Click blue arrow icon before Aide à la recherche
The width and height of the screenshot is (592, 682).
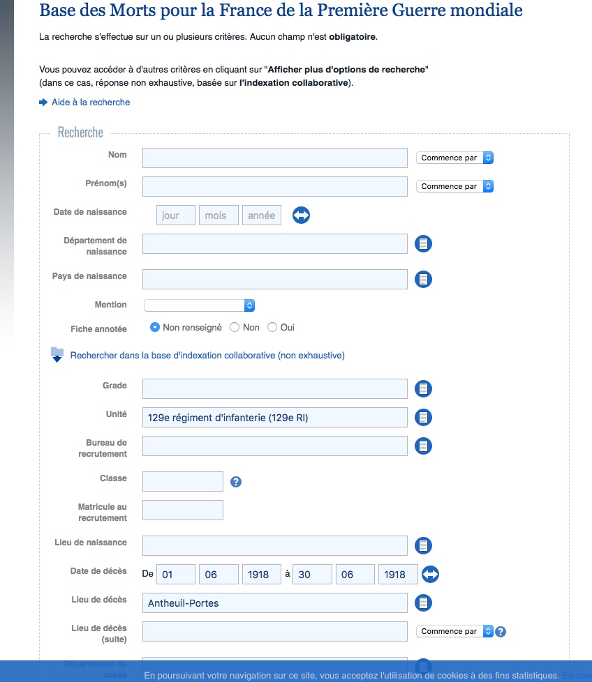click(x=43, y=103)
